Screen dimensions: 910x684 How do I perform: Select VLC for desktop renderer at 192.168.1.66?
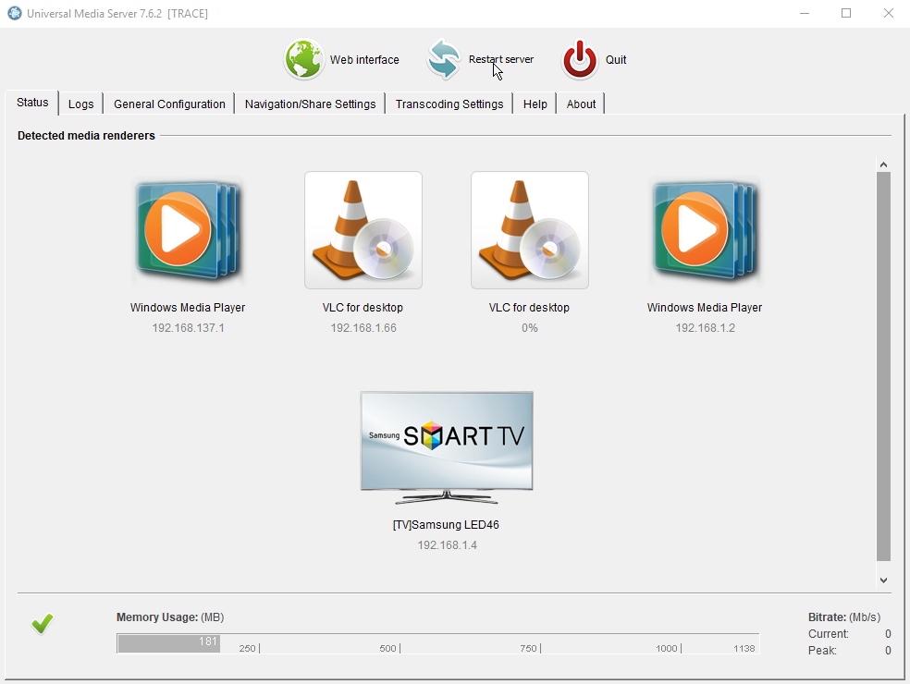point(363,230)
